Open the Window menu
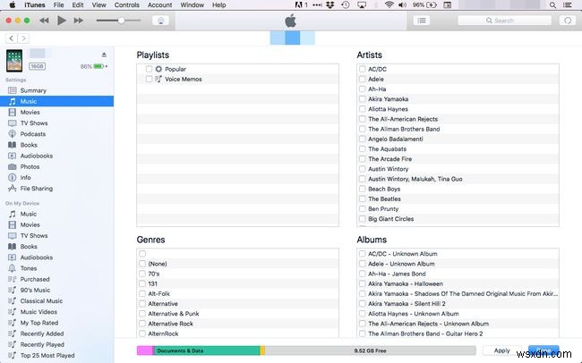582x363 pixels. [192, 5]
